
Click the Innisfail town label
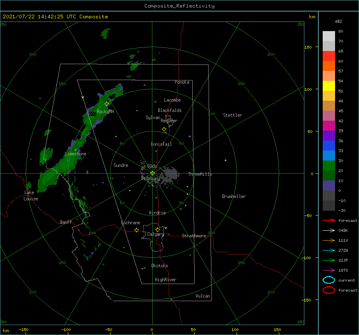(x=161, y=144)
